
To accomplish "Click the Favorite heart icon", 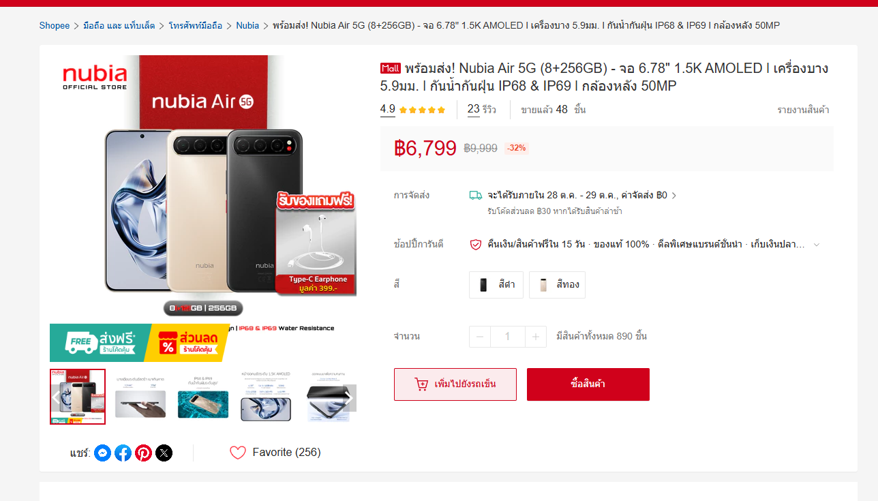I will click(x=237, y=453).
